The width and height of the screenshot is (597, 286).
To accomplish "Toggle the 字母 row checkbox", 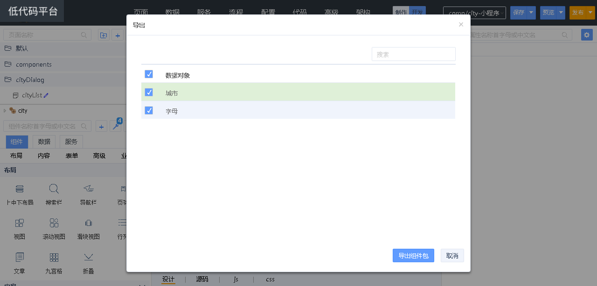I will click(x=149, y=110).
